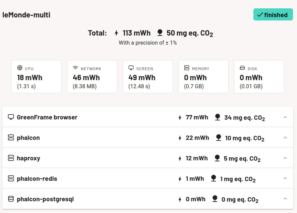Click the lightning bolt icon beside 113 mWh

tap(116, 33)
